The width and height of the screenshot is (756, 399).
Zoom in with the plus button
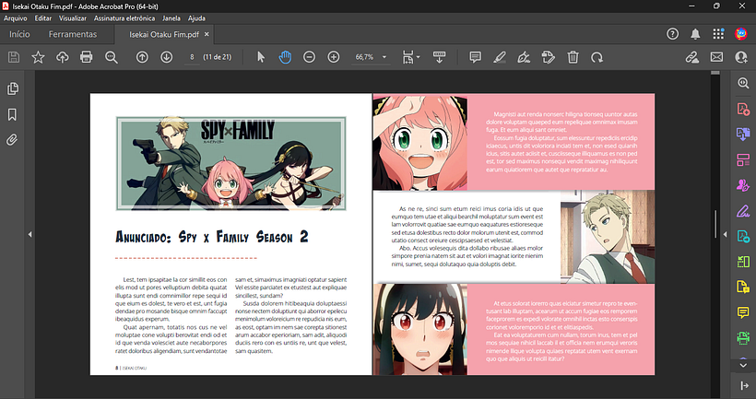[x=334, y=57]
